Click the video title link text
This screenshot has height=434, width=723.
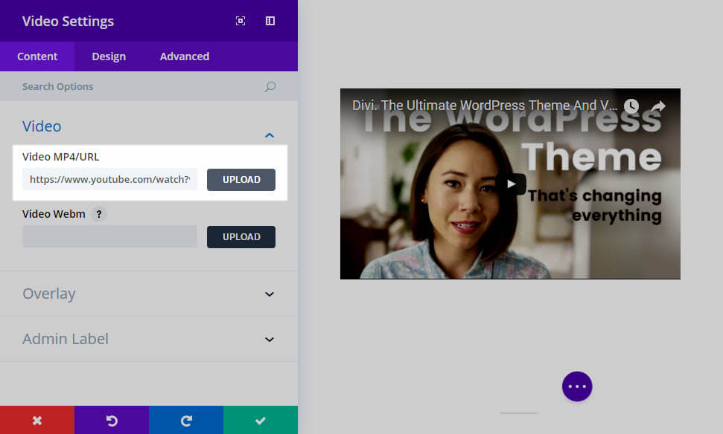tap(484, 106)
